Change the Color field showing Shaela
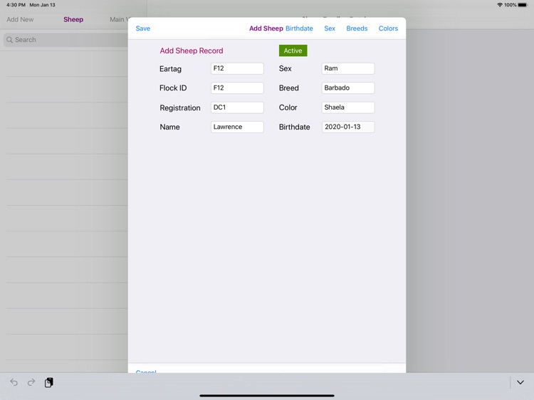 [x=348, y=107]
